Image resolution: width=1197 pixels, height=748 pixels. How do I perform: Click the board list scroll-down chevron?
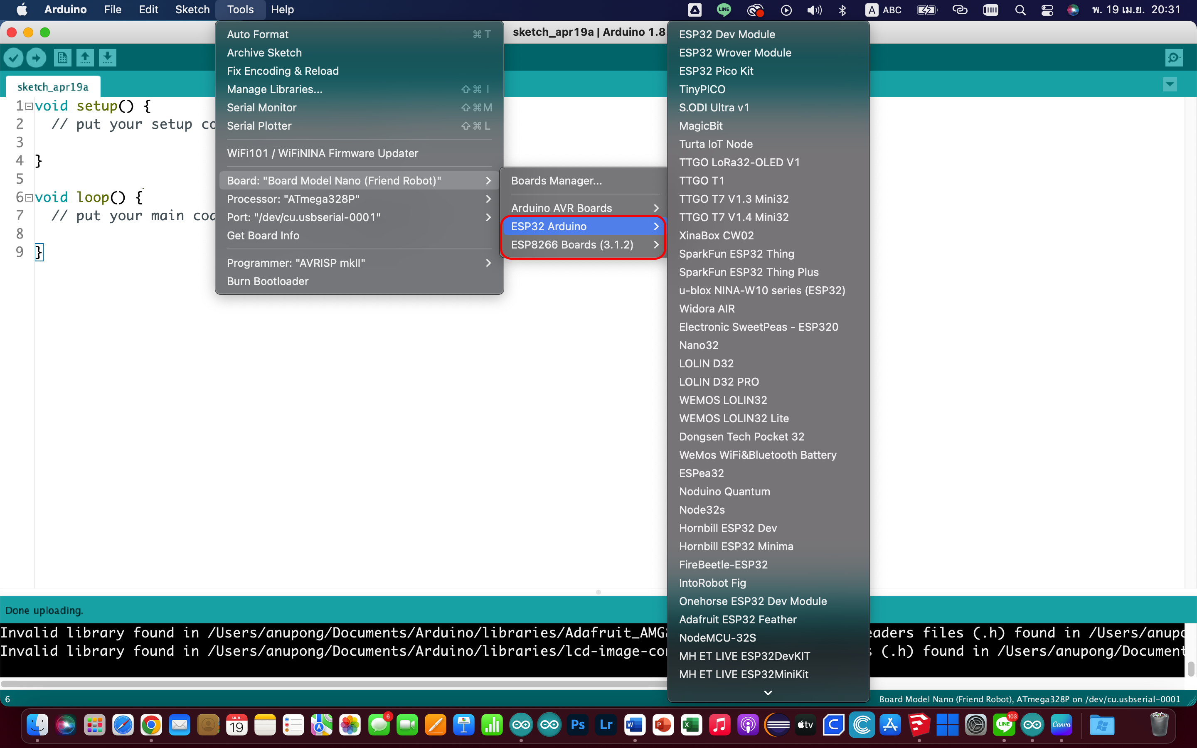point(768,693)
